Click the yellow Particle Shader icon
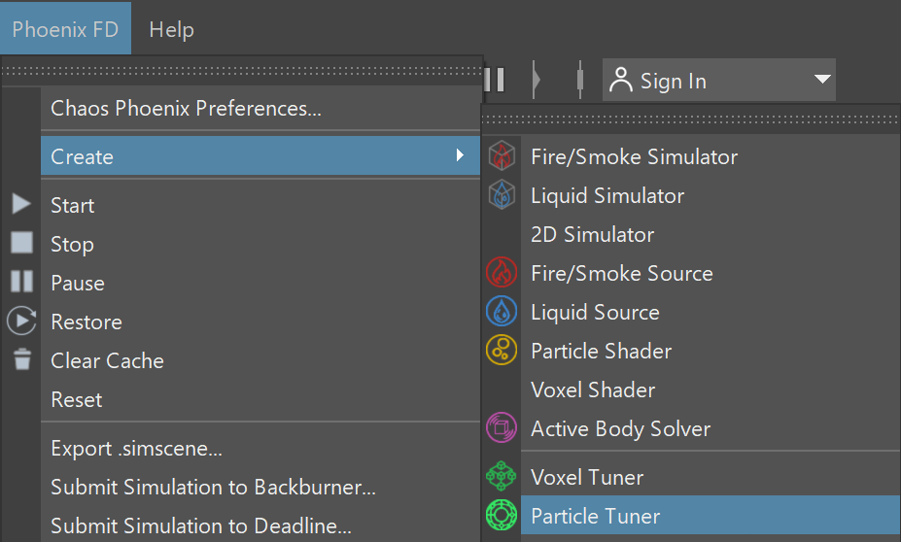The image size is (901, 542). pyautogui.click(x=502, y=350)
